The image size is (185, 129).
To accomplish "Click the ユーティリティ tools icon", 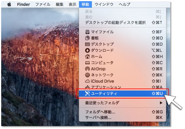I will tap(87, 94).
